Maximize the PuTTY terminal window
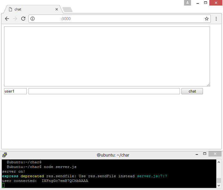The height and width of the screenshot is (190, 223). pos(204,154)
